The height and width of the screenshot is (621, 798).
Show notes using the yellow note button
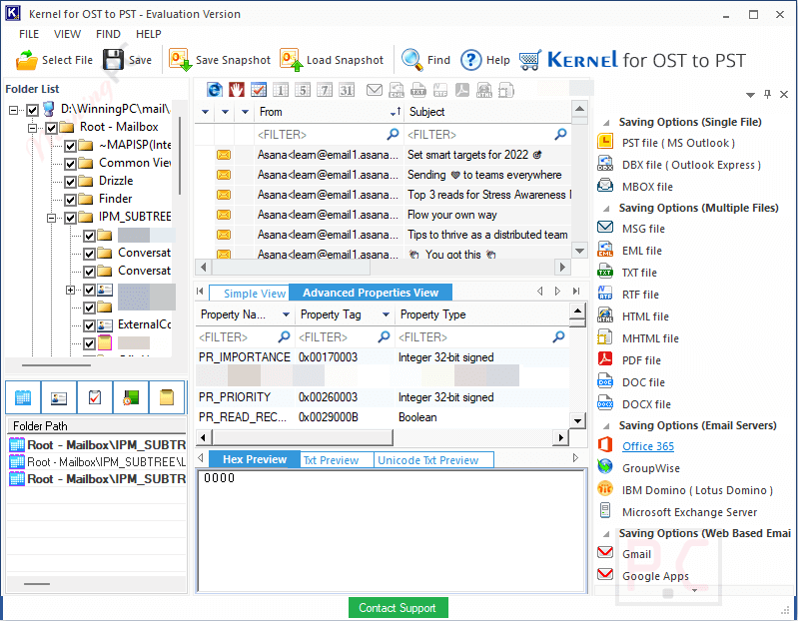(x=167, y=397)
